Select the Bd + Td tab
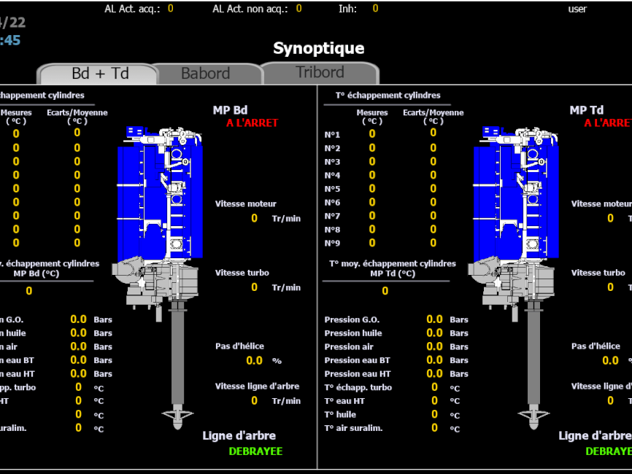Viewport: 632px width, 474px height. click(x=100, y=74)
